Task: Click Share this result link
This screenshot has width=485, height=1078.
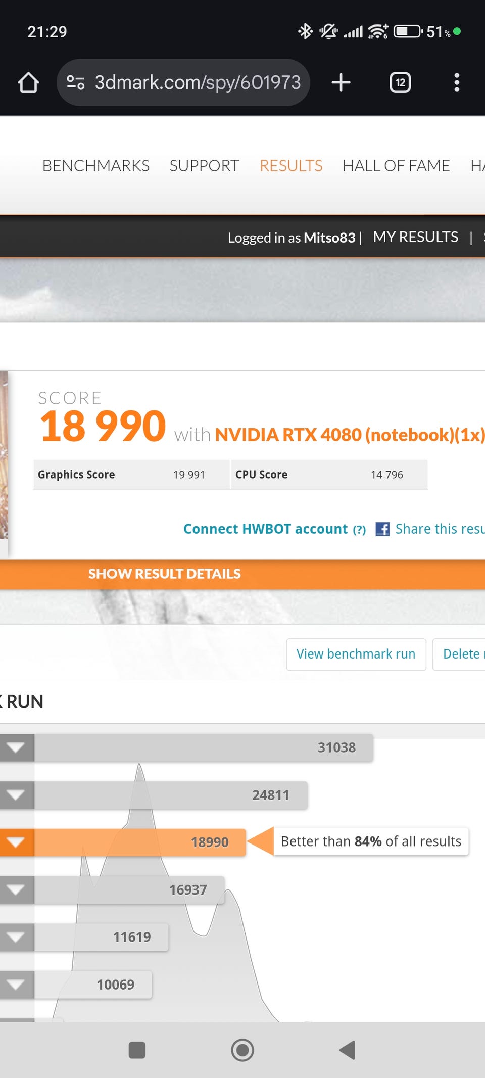Action: (440, 529)
